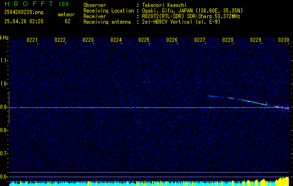Click the HROFFT program title
This screenshot has width=293, height=186.
point(28,4)
